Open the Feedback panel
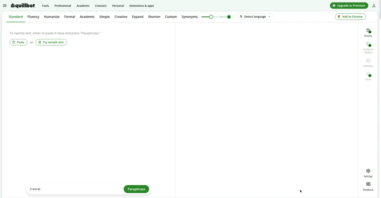381x198 pixels. 368,187
